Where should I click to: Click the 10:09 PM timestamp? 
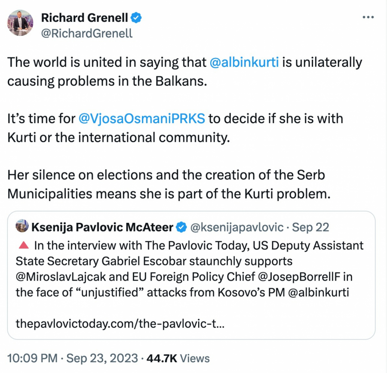point(32,358)
